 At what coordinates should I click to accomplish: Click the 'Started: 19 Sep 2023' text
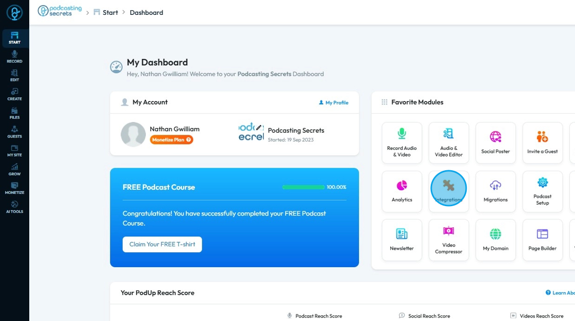pyautogui.click(x=291, y=139)
